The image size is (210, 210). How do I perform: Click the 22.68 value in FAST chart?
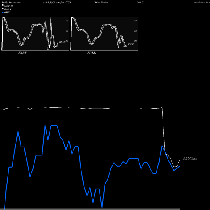click(62, 42)
